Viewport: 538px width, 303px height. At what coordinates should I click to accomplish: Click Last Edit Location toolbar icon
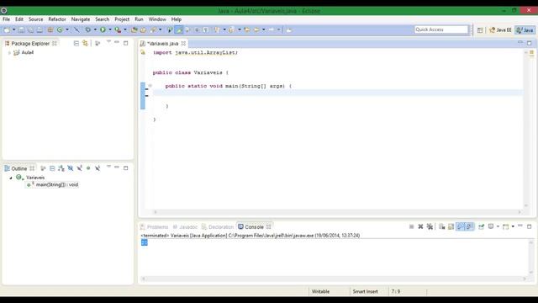pyautogui.click(x=247, y=30)
